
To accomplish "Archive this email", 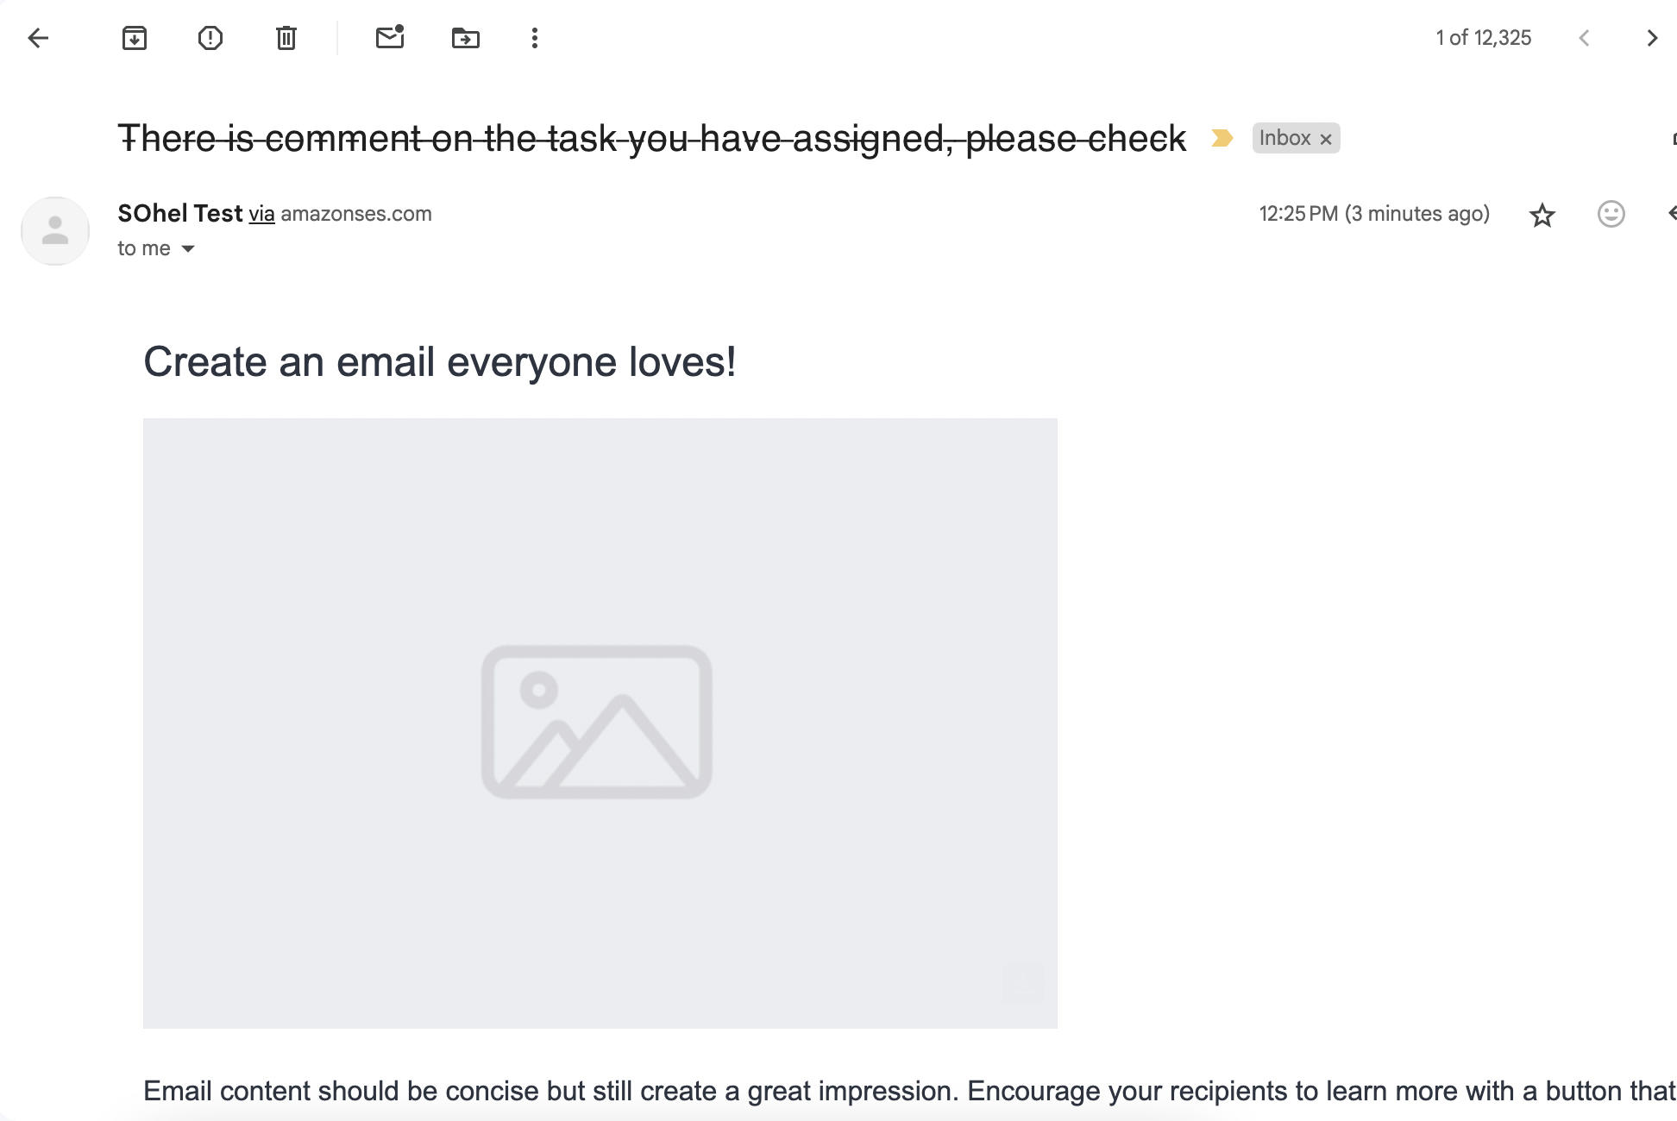I will [x=135, y=38].
